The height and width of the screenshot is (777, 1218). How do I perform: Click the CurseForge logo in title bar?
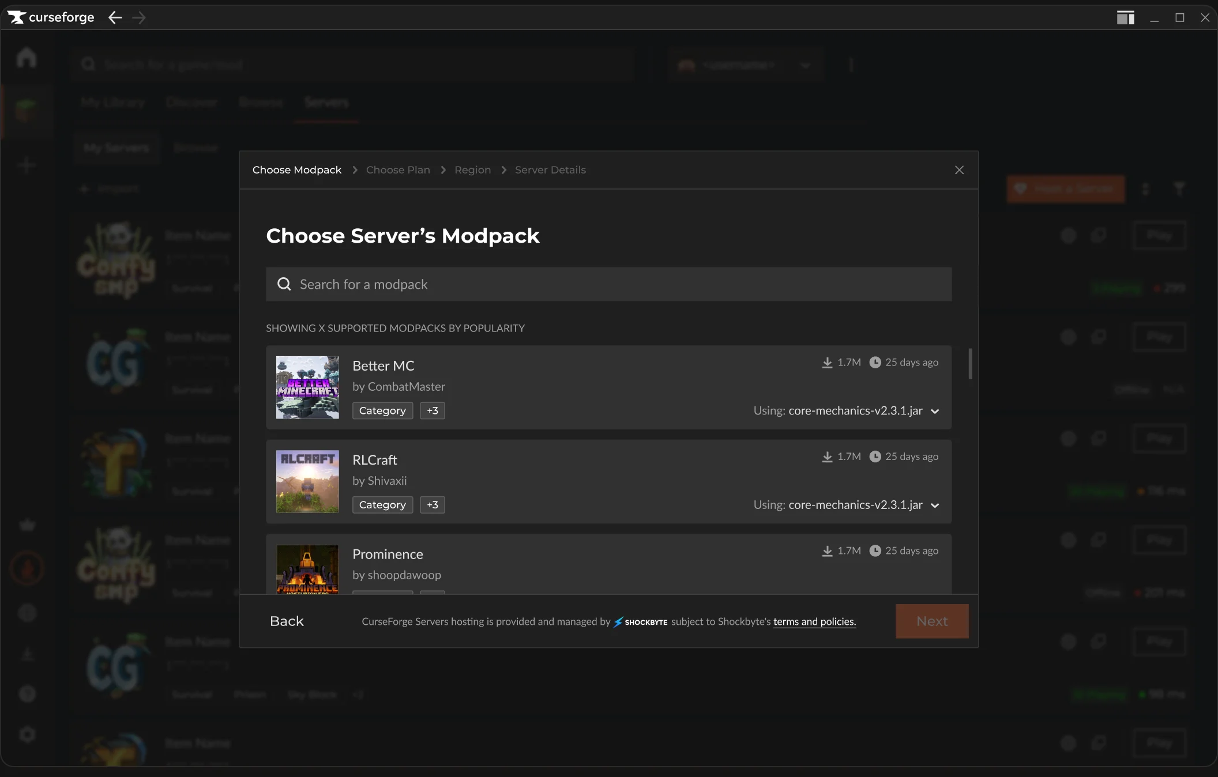tap(51, 17)
